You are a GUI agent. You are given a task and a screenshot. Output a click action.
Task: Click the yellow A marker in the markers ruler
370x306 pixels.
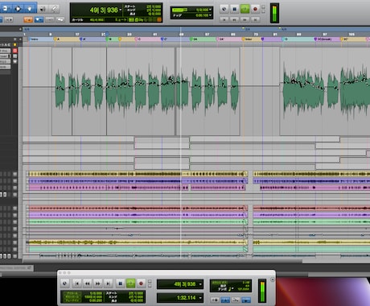click(x=56, y=39)
